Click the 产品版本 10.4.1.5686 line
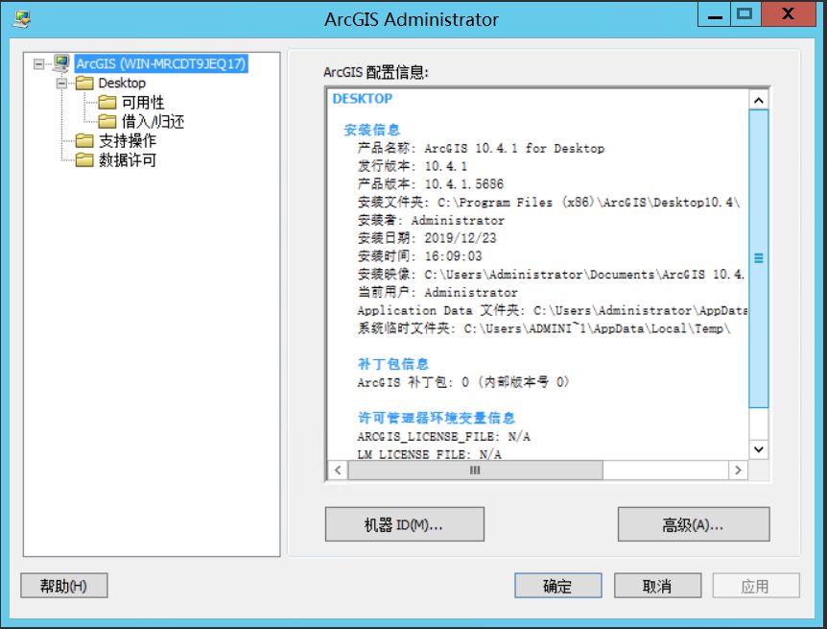The height and width of the screenshot is (629, 827). [431, 184]
